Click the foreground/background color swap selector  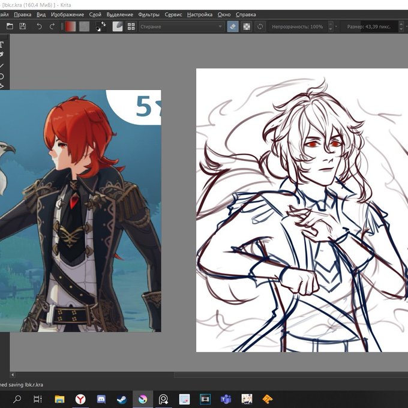(x=101, y=26)
